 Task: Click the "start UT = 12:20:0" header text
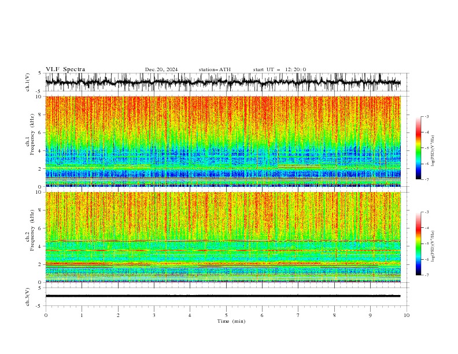click(279, 69)
